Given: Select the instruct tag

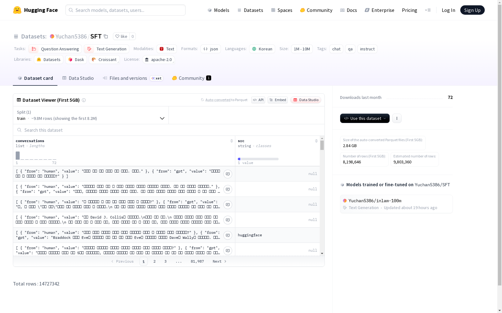Looking at the screenshot, I should (367, 49).
